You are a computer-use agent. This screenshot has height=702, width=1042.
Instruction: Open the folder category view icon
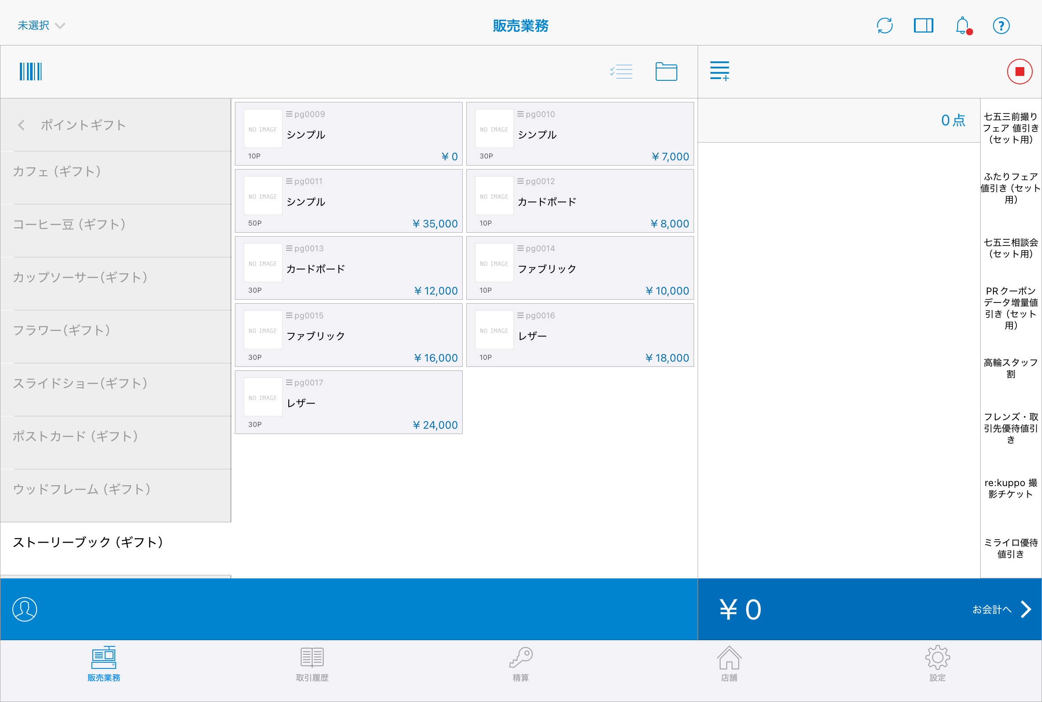coord(666,72)
